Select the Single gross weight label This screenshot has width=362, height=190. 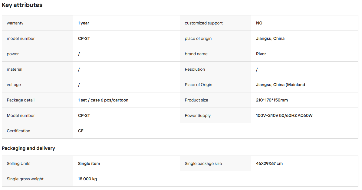tap(25, 179)
